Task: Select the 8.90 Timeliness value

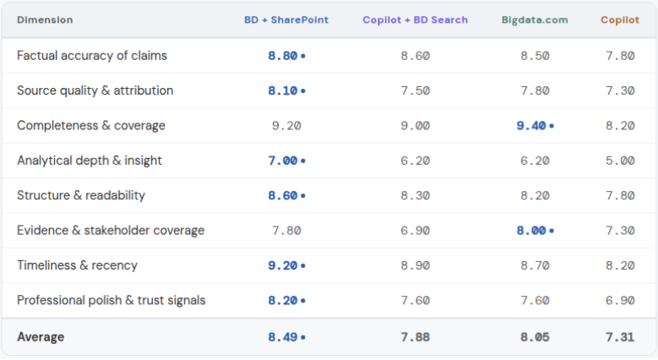Action: click(x=415, y=265)
